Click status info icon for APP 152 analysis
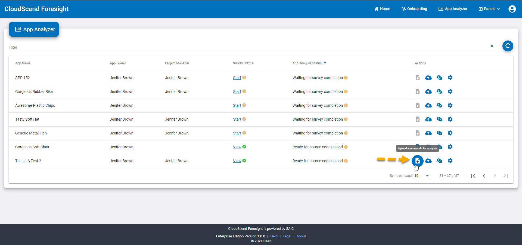Viewport: 522px width, 245px height. [x=346, y=78]
